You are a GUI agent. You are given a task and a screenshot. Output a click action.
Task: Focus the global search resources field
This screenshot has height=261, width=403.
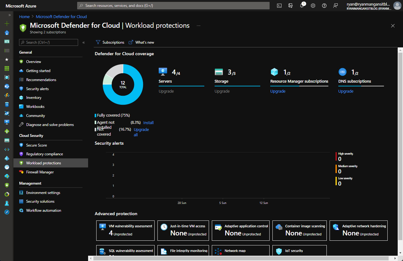pos(173,6)
